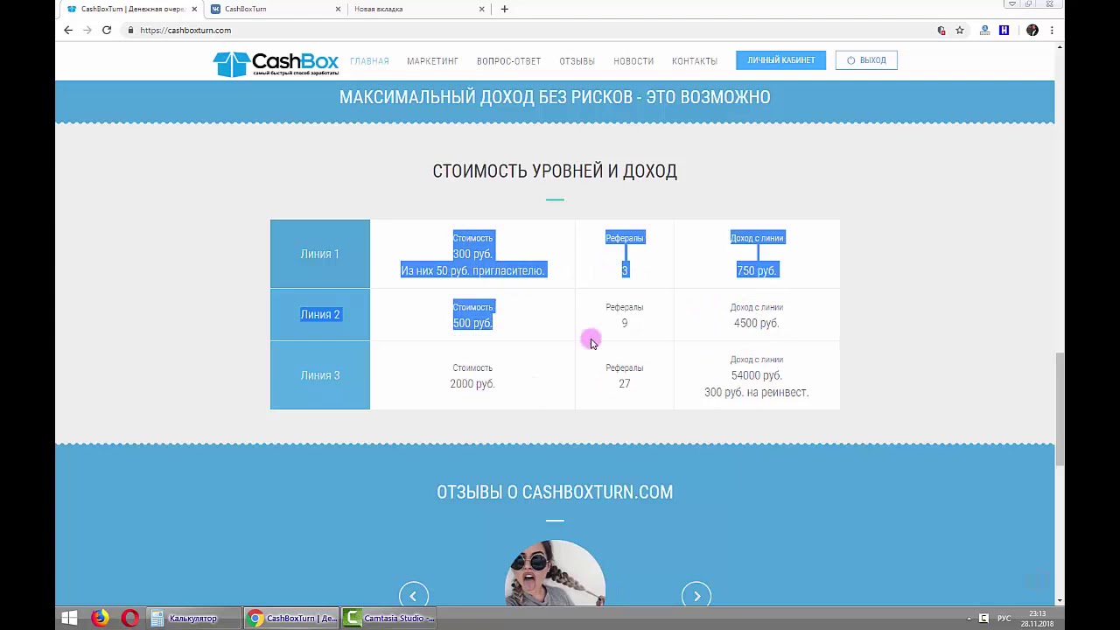Click Линия 1 row header
1120x630 pixels.
tap(320, 254)
